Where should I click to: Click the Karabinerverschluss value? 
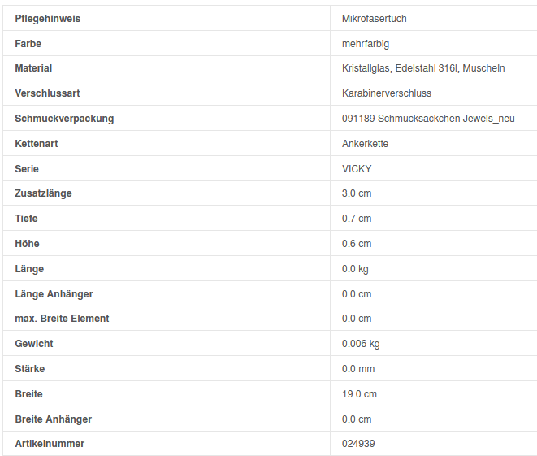pos(387,93)
